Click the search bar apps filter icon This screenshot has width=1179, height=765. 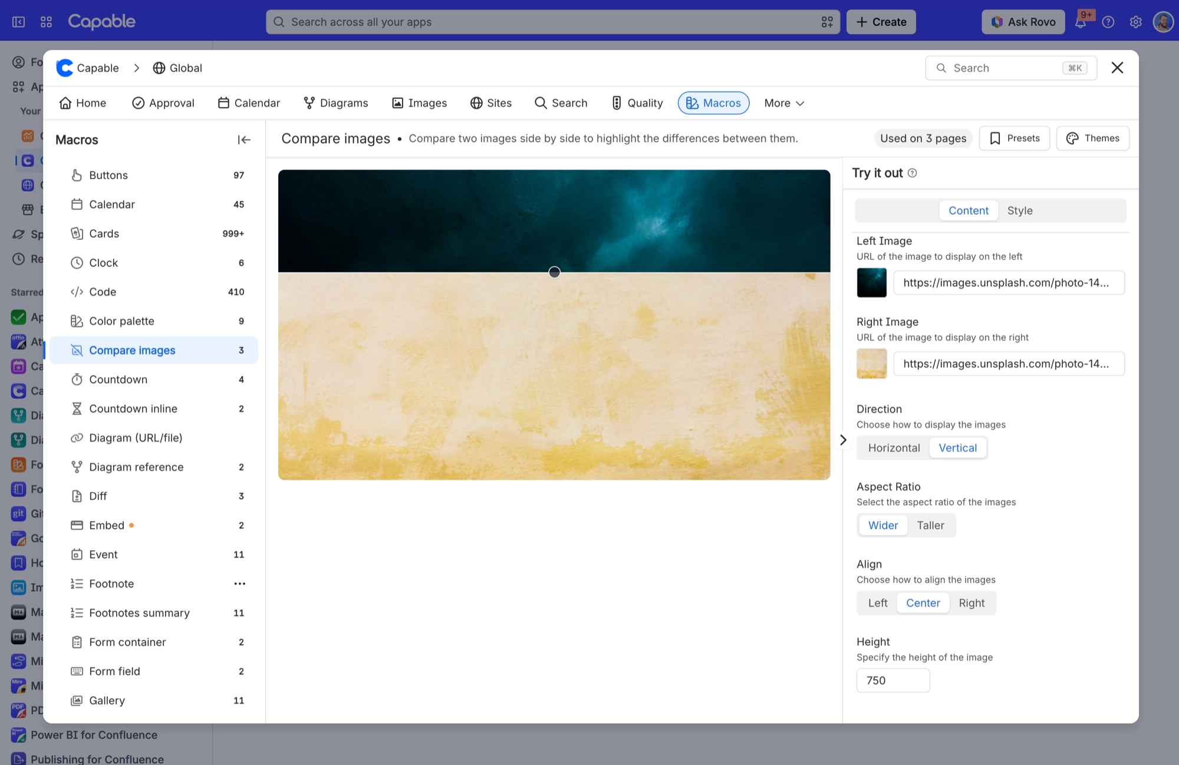[x=827, y=22]
